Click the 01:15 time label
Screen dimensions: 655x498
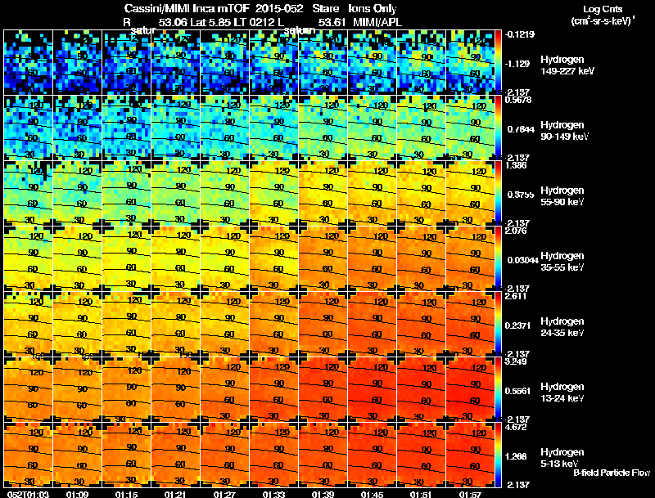pos(126,494)
